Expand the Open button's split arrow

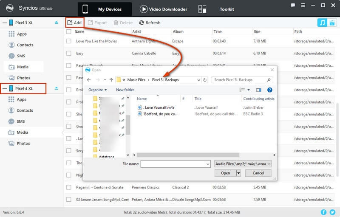pyautogui.click(x=238, y=173)
